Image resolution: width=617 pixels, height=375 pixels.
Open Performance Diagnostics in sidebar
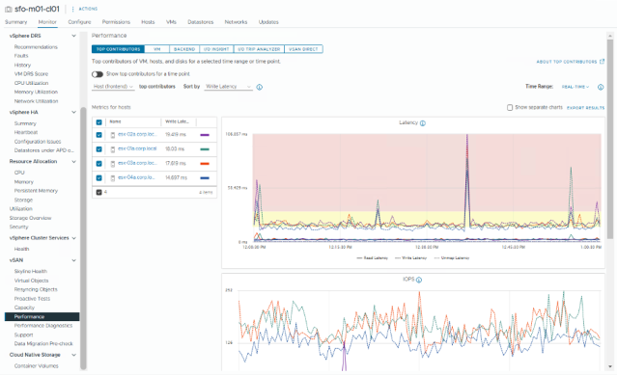point(43,326)
